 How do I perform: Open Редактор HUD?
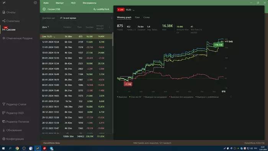(x=13, y=113)
